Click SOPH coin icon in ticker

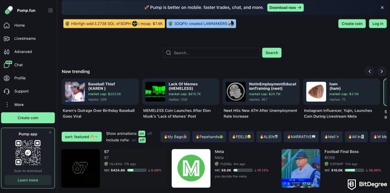(135, 24)
